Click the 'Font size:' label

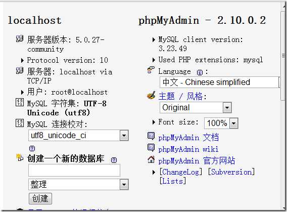[x=178, y=122]
